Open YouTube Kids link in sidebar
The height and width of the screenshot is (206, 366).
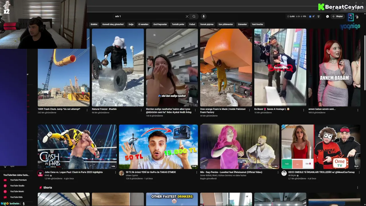pos(16,197)
